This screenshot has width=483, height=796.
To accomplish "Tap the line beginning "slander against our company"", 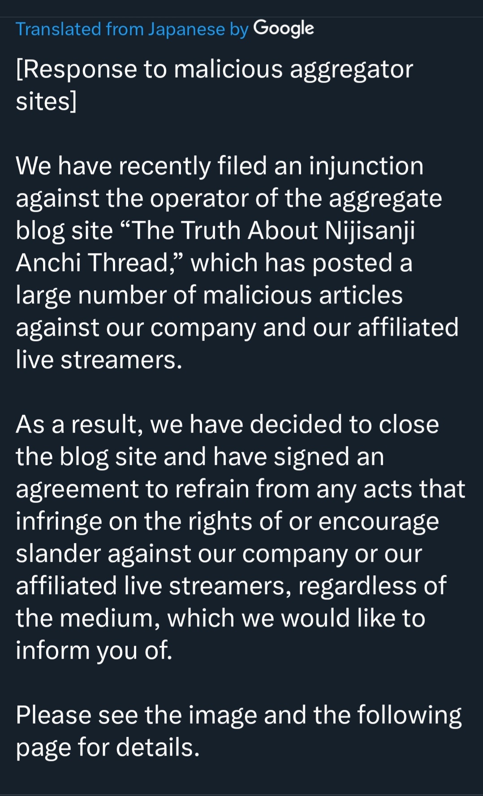I will 219,554.
